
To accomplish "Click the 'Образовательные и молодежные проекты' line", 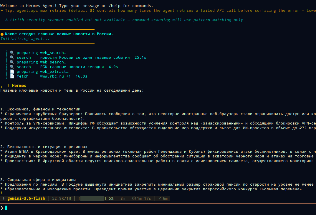I will click(x=152, y=189).
